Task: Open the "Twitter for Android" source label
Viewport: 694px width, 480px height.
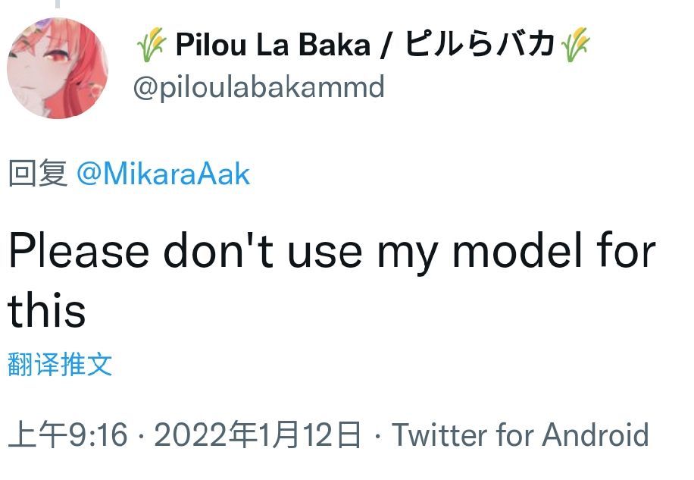Action: 520,435
